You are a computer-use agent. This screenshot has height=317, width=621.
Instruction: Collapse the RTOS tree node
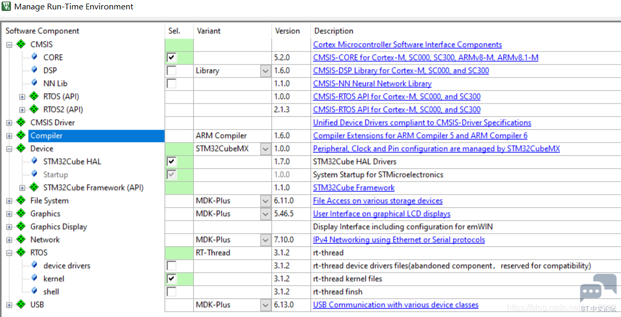click(x=9, y=253)
